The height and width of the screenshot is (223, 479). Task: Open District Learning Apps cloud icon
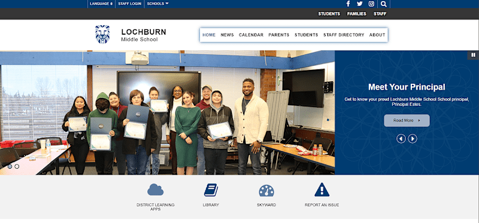coord(155,190)
